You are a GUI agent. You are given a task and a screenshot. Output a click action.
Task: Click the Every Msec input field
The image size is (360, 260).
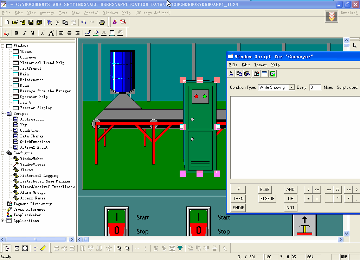[315, 87]
